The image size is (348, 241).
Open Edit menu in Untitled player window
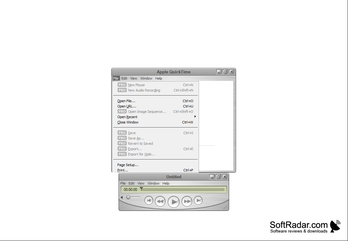[x=131, y=183]
